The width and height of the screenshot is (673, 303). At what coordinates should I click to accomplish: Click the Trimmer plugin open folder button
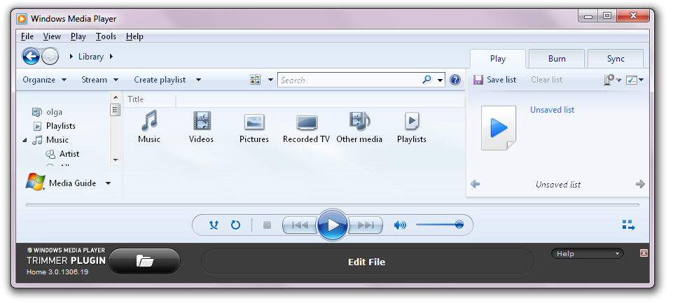pos(144,261)
